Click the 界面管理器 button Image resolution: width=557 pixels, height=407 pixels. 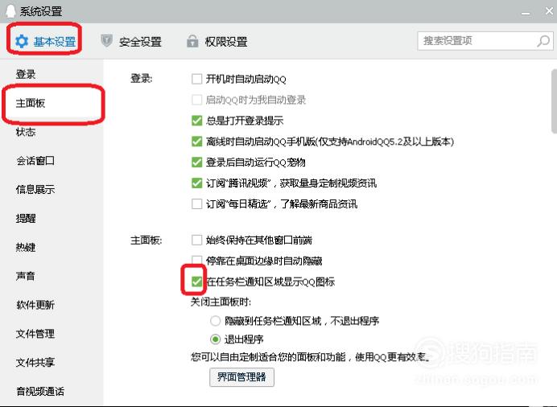point(241,377)
